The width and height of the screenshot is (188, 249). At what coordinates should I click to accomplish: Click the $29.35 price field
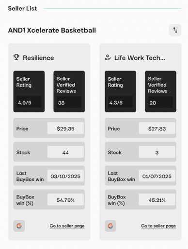[65, 128]
